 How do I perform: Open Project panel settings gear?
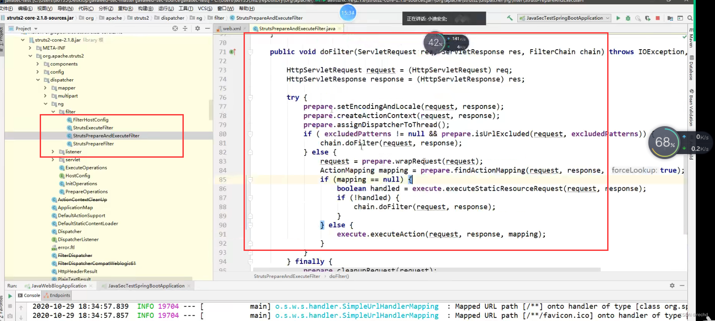[197, 28]
